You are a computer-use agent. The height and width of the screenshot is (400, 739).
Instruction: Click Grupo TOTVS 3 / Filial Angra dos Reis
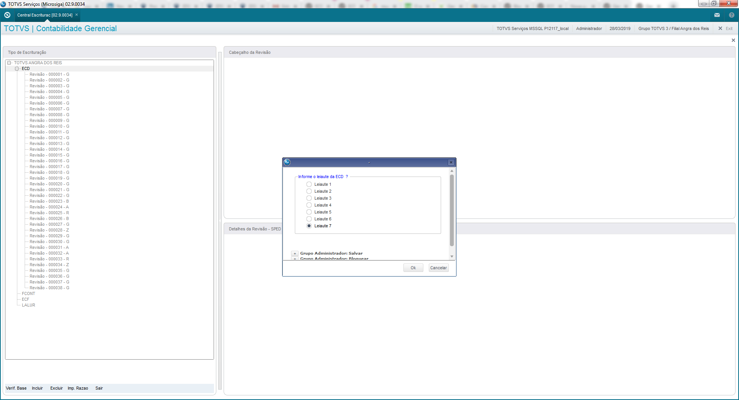(x=674, y=28)
